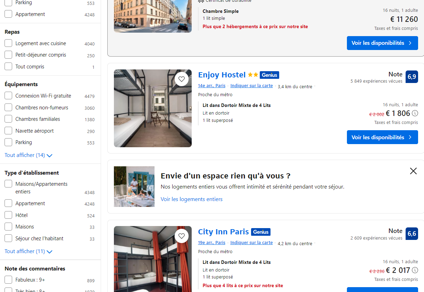Show City Inn Paris on map link
424x292 pixels.
click(252, 243)
